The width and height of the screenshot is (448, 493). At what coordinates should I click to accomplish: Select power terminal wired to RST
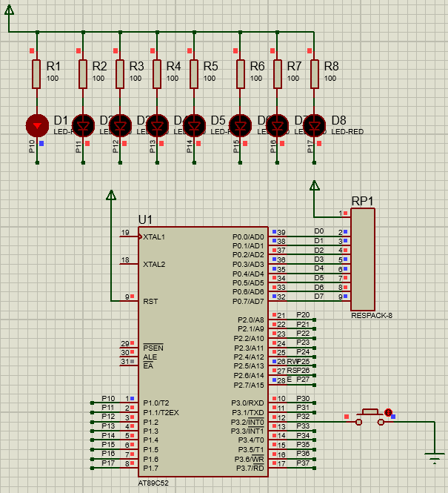point(111,195)
